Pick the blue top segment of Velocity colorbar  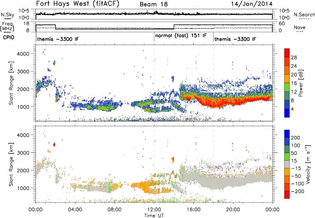pyautogui.click(x=287, y=134)
